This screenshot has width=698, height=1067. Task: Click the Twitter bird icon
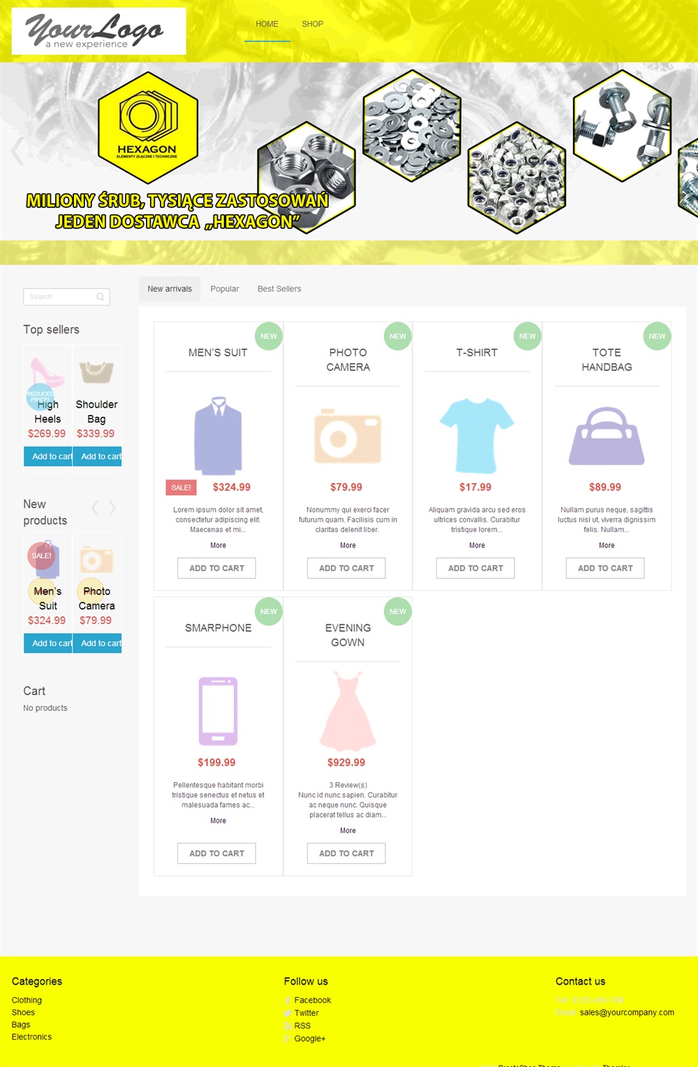click(x=288, y=1013)
